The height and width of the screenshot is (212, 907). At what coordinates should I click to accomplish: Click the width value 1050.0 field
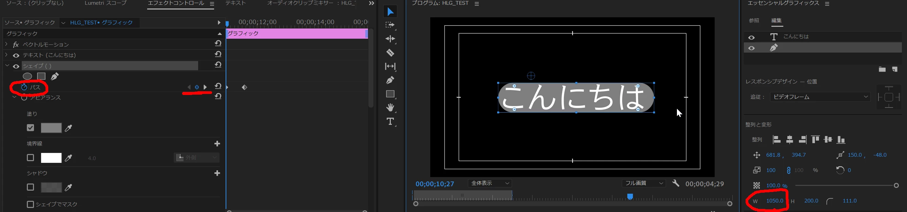774,201
